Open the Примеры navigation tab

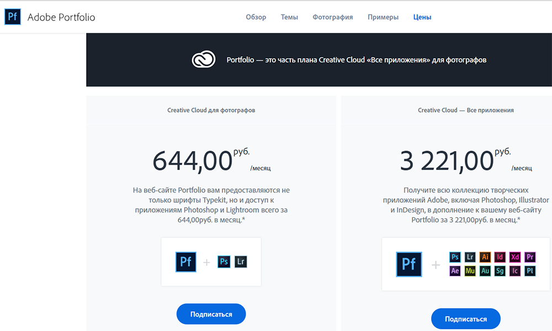coord(383,17)
